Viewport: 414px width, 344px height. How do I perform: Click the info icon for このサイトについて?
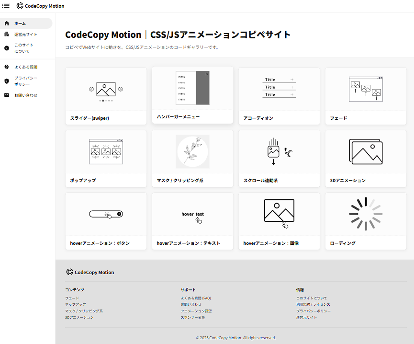click(x=7, y=47)
